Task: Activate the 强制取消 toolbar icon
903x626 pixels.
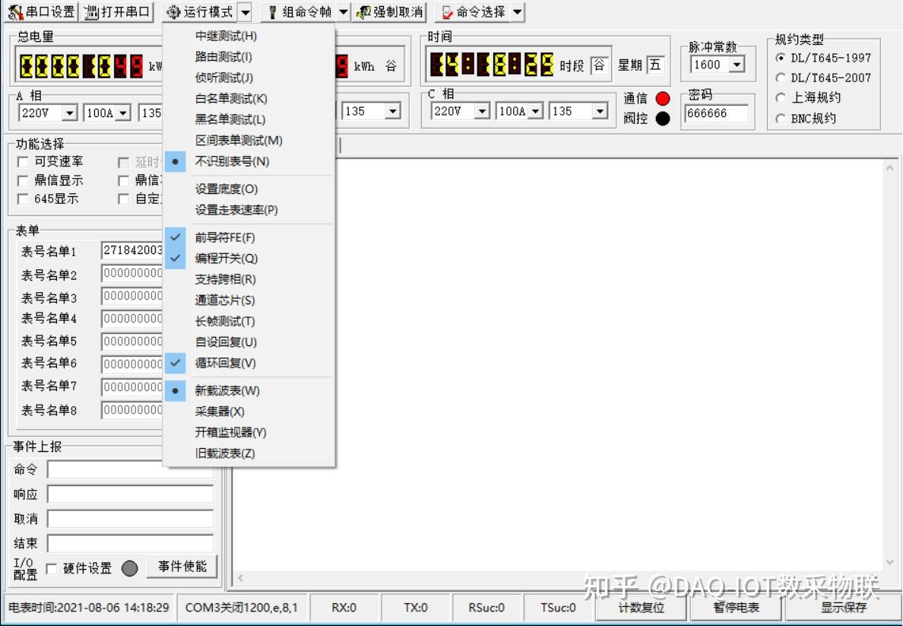Action: tap(389, 11)
